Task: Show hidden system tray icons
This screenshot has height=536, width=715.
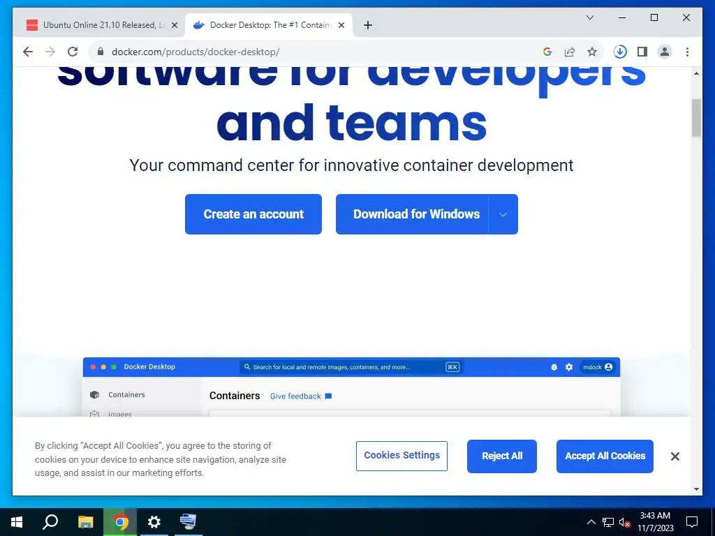Action: pos(591,522)
